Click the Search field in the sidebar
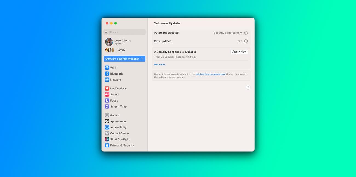This screenshot has width=356, height=177. coord(124,32)
